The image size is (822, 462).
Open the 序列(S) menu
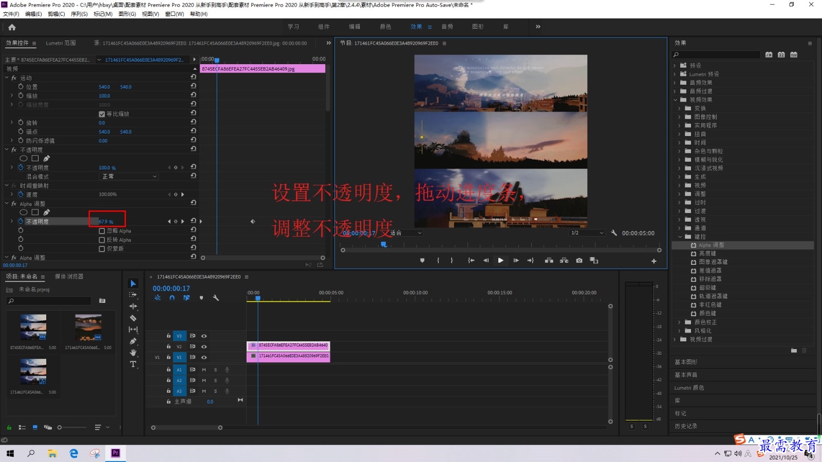[x=79, y=14]
